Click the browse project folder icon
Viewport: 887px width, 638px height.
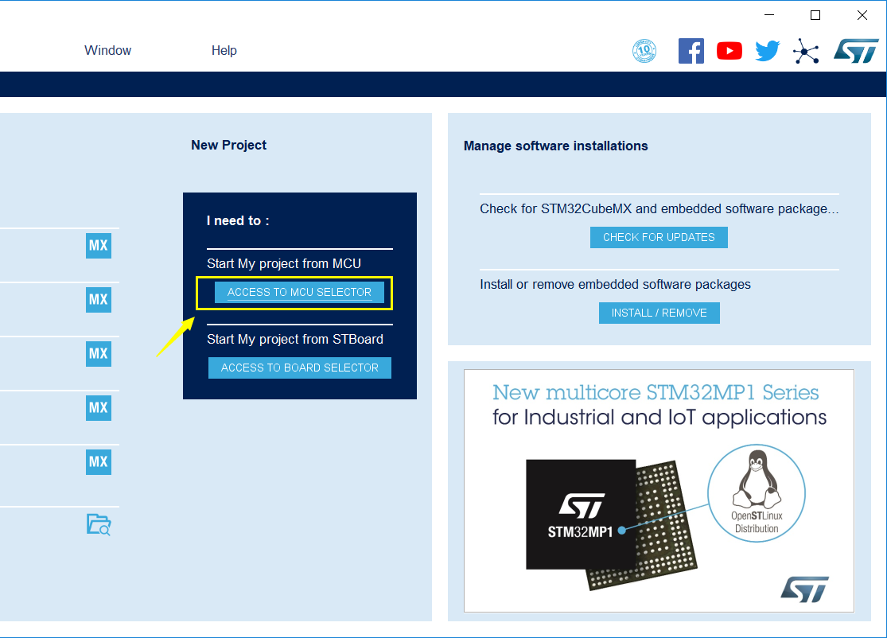99,524
